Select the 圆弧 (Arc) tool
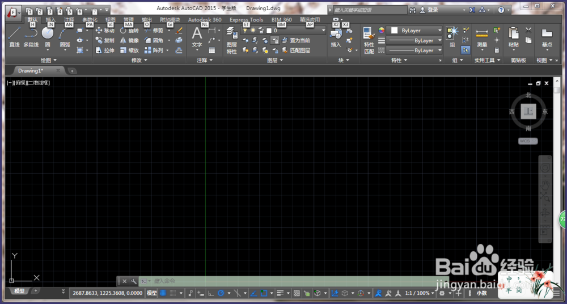Viewport: 567px width, 304px height. (x=65, y=36)
